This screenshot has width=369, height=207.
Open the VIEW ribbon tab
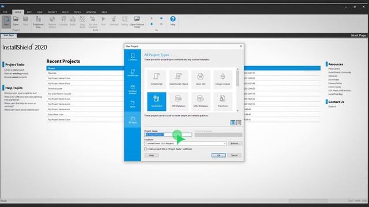[40, 12]
